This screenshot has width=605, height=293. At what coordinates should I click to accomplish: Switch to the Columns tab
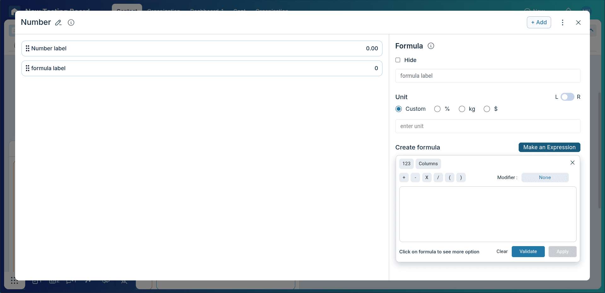pos(428,163)
